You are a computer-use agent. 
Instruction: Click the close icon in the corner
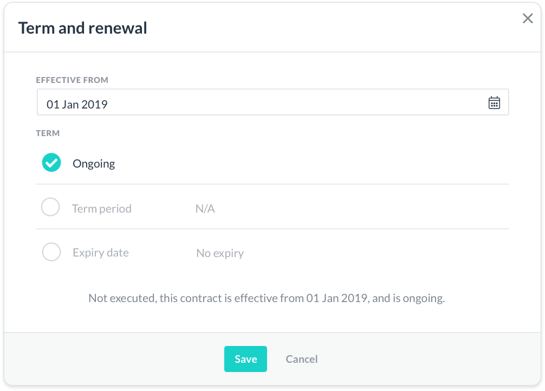(527, 18)
